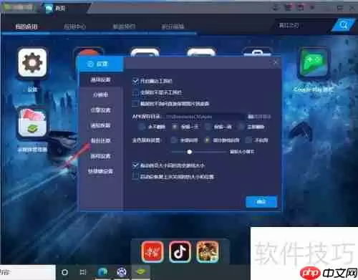Open the Resolution category in settings sidebar
Image resolution: width=358 pixels, height=280 pixels.
[101, 95]
